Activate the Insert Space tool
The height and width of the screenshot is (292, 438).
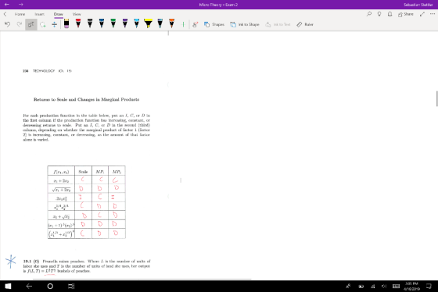click(x=54, y=24)
